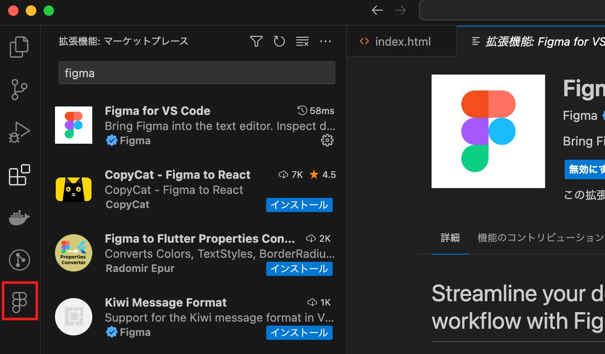This screenshot has height=354, width=605.
Task: Select the Figma for VS Code extension
Action: coord(195,125)
